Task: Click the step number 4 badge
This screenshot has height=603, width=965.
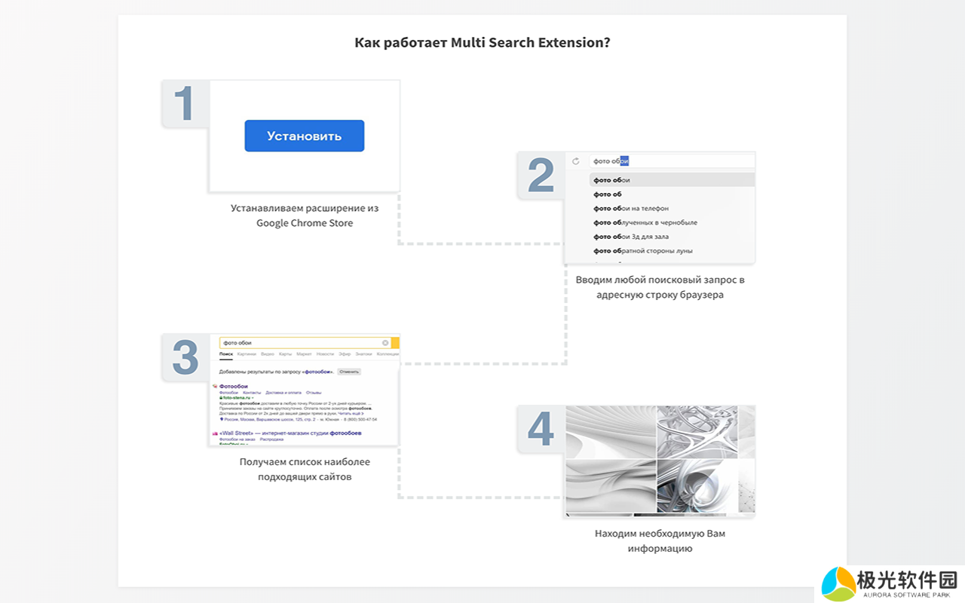Action: (541, 429)
